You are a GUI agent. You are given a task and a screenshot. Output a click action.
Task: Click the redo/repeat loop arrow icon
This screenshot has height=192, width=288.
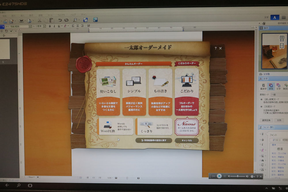pyautogui.click(x=66, y=20)
